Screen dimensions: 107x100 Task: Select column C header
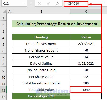click(x=86, y=12)
